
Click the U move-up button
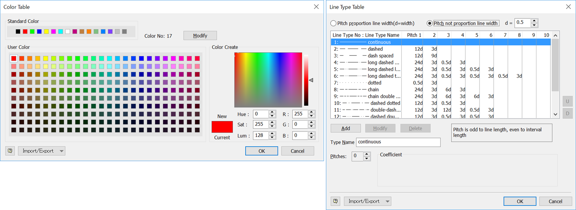point(567,101)
